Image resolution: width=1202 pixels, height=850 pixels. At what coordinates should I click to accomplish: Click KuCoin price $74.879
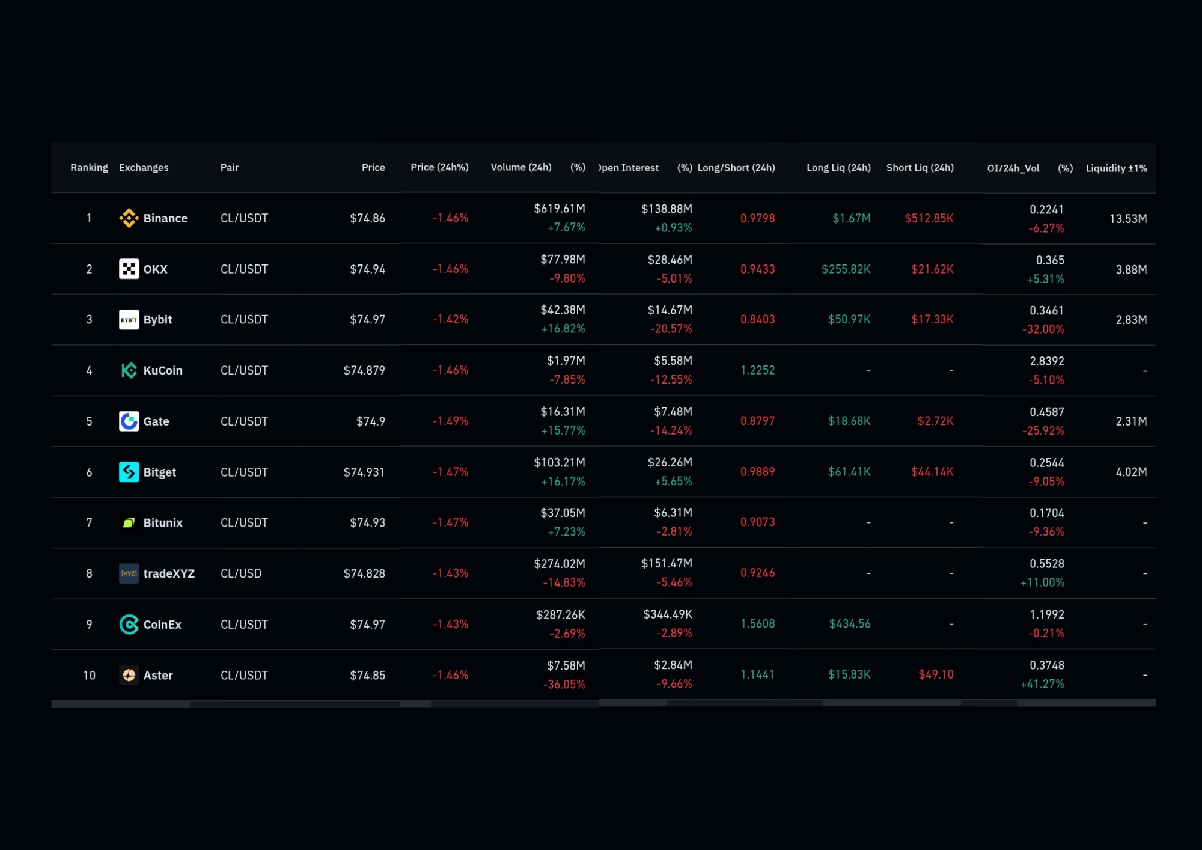(x=364, y=370)
